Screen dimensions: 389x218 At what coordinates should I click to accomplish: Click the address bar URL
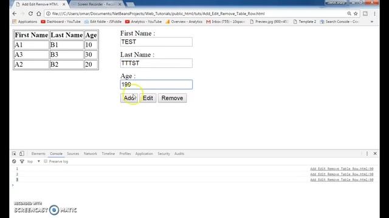[158, 13]
